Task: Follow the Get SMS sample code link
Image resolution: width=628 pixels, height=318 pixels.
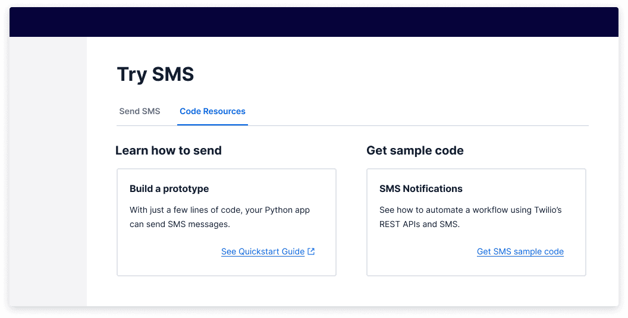Action: pyautogui.click(x=520, y=251)
